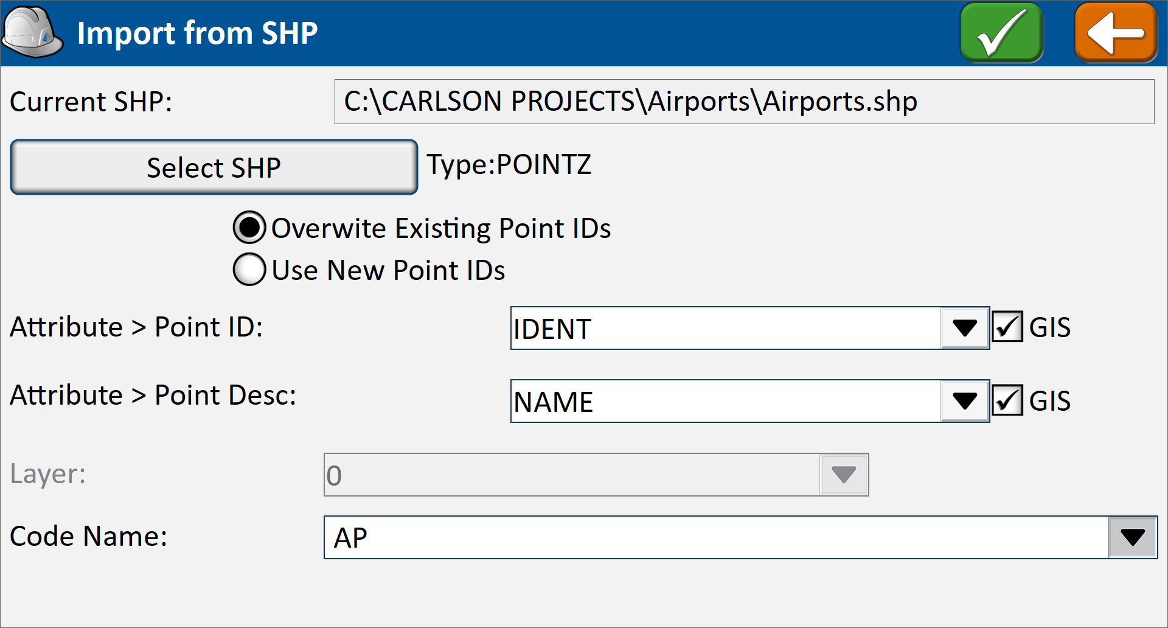Viewport: 1168px width, 628px height.
Task: Confirm import with the green checkmark button
Action: [x=1001, y=33]
